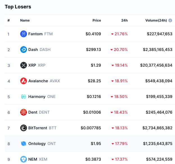Open the Fantom FTM coin link
The image size is (175, 164).
point(40,34)
